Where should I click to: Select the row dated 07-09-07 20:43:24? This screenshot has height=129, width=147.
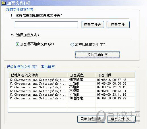(72, 91)
